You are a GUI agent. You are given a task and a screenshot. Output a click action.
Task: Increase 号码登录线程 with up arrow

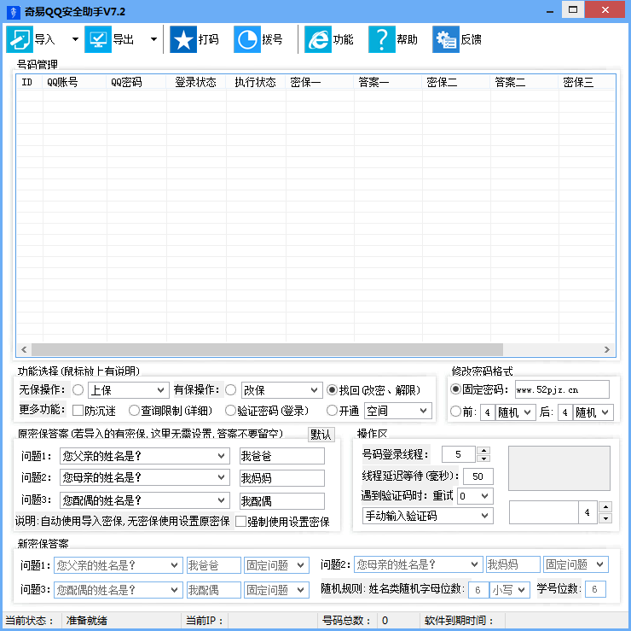tap(483, 450)
